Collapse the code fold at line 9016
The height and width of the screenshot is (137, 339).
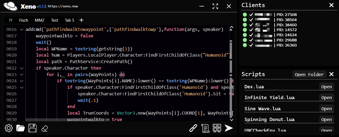22,30
